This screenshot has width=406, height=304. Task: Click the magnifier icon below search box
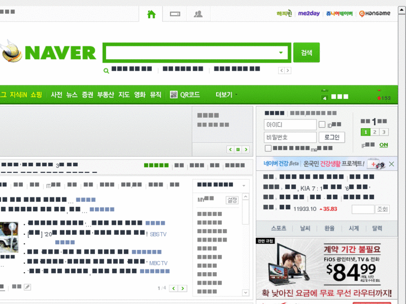click(x=106, y=70)
